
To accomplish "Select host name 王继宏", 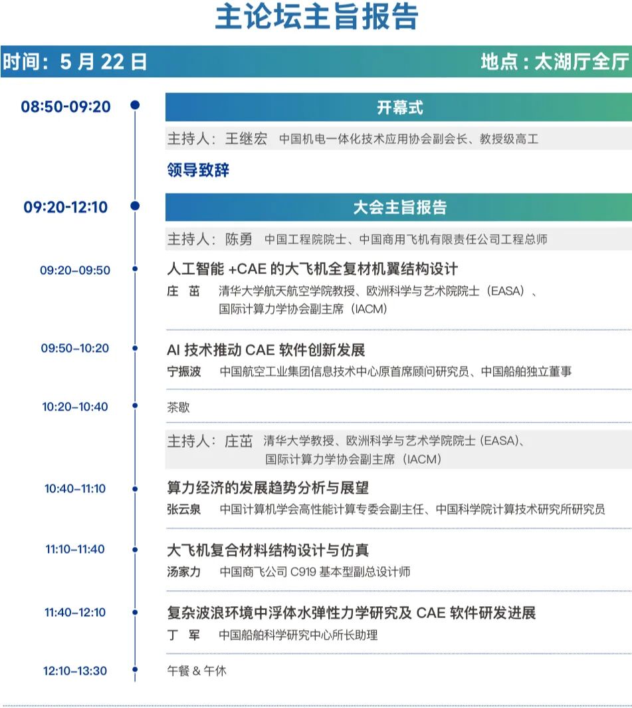I will (246, 138).
